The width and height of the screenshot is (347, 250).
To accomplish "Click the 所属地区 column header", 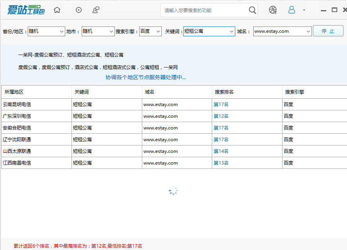I will pyautogui.click(x=14, y=92).
